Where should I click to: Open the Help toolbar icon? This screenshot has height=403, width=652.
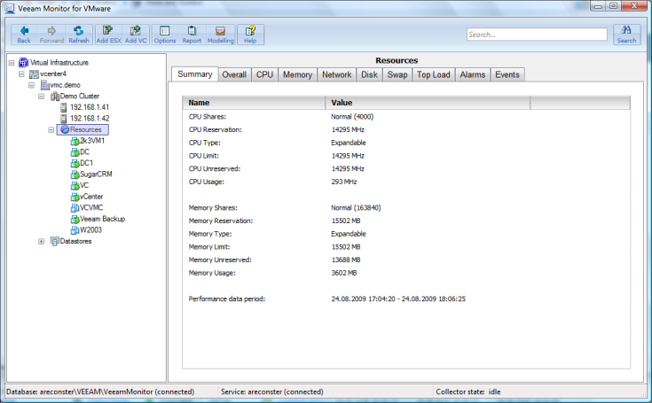coord(250,34)
